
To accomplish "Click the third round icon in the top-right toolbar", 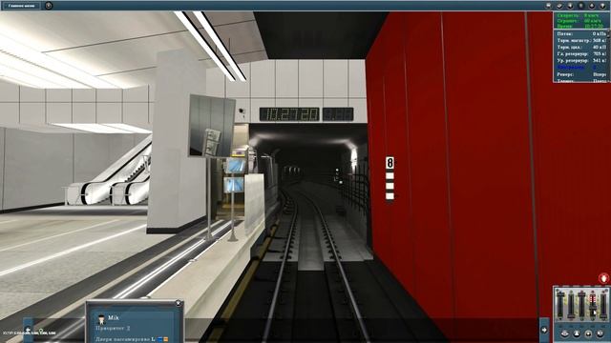I will click(x=570, y=6).
